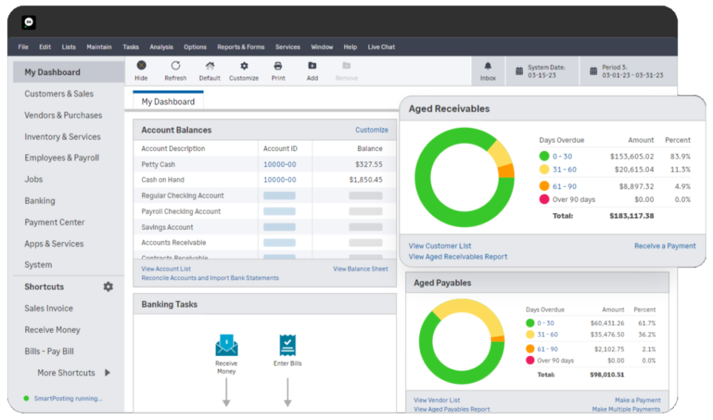Open the File menu
This screenshot has width=713, height=420.
(x=23, y=47)
